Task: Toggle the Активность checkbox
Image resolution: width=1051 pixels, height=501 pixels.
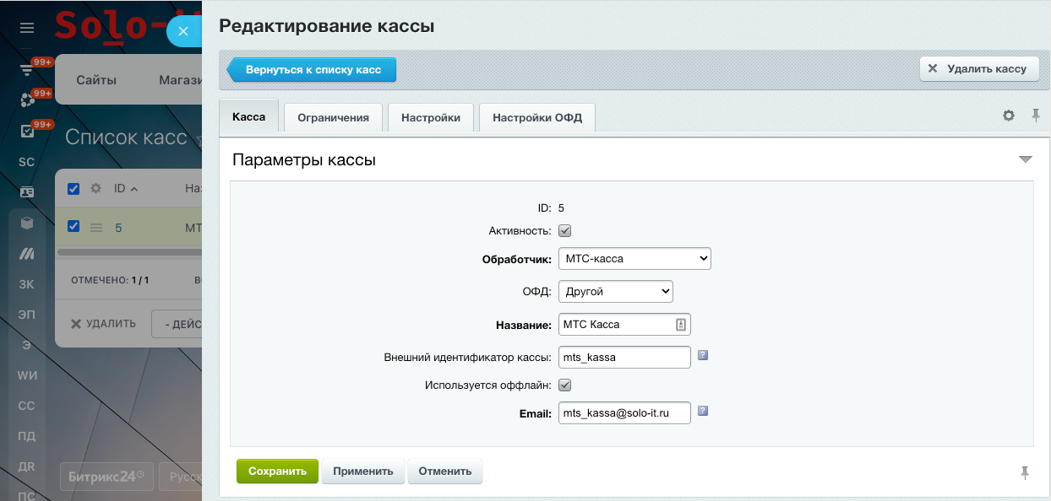Action: click(x=565, y=230)
